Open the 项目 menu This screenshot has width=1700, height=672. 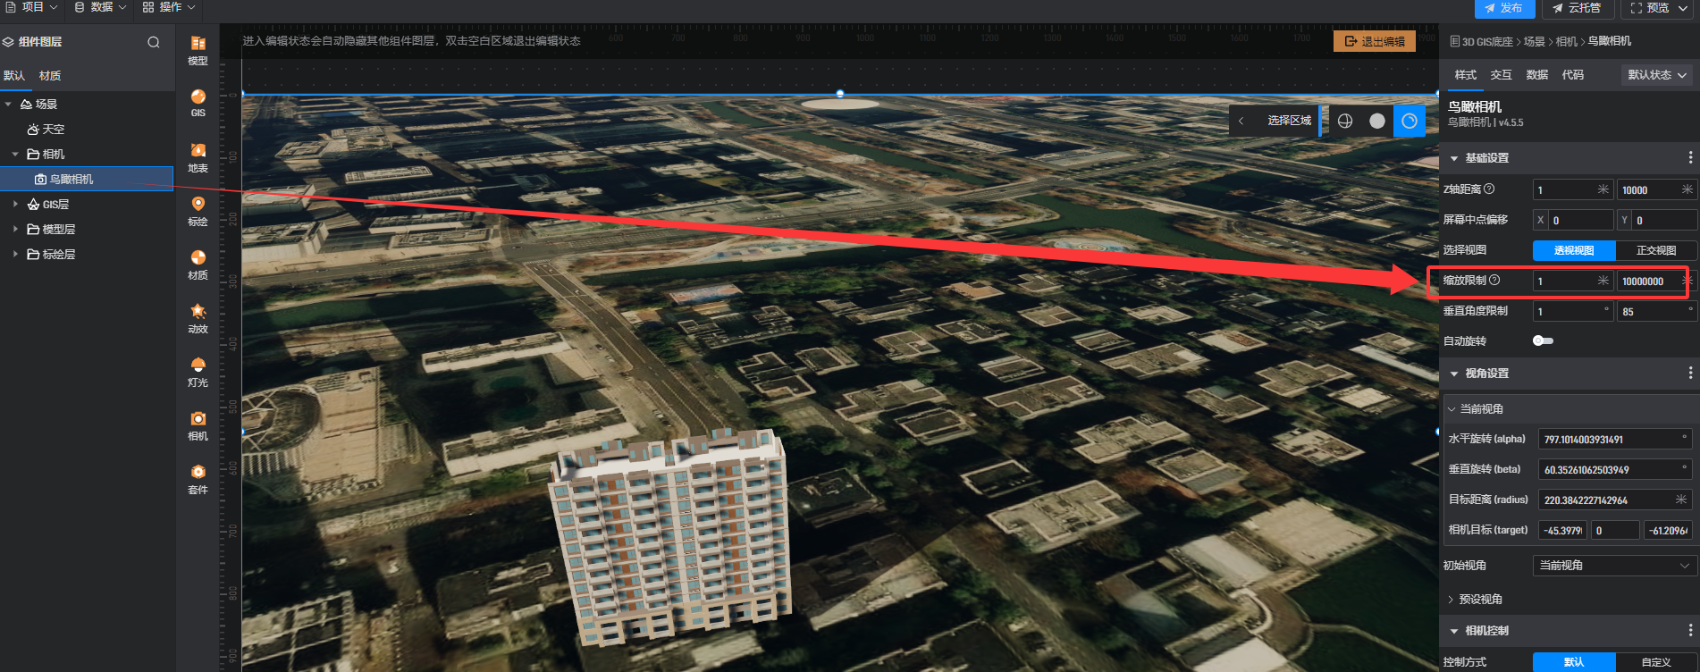[31, 7]
